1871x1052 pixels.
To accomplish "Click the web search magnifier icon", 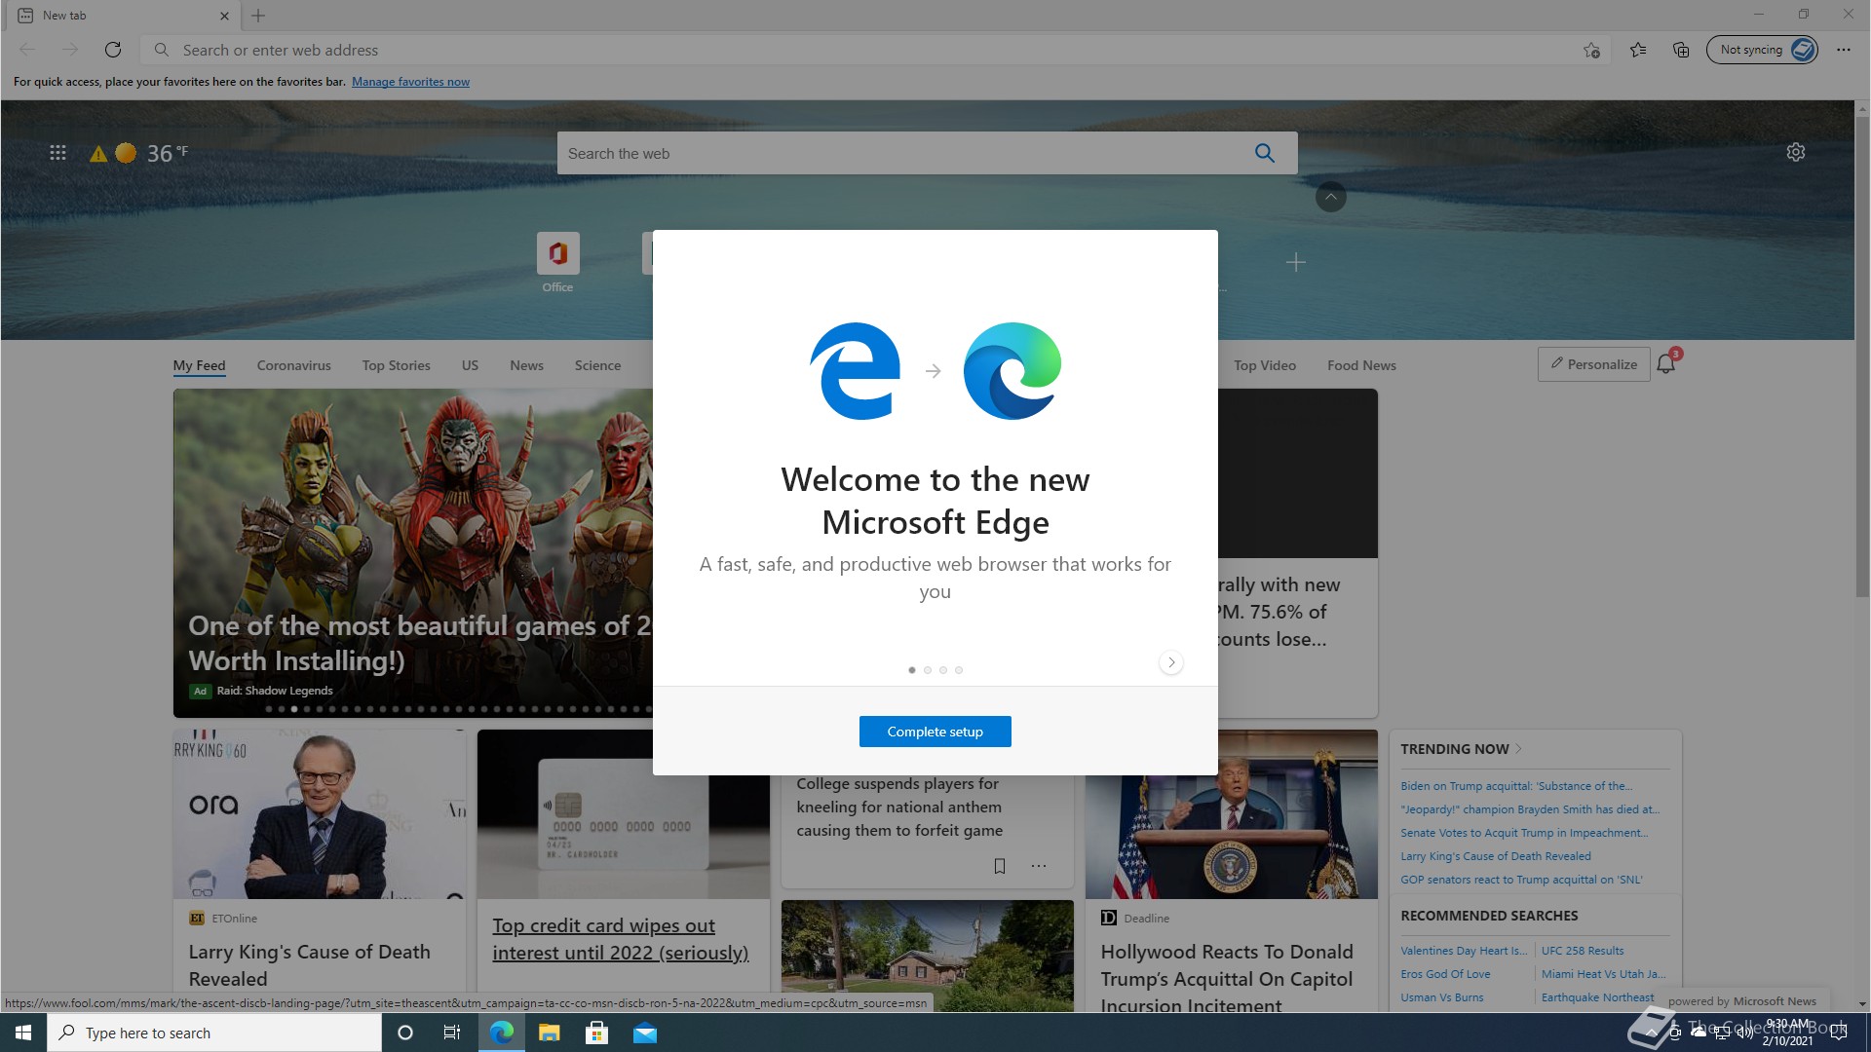I will click(x=1265, y=153).
